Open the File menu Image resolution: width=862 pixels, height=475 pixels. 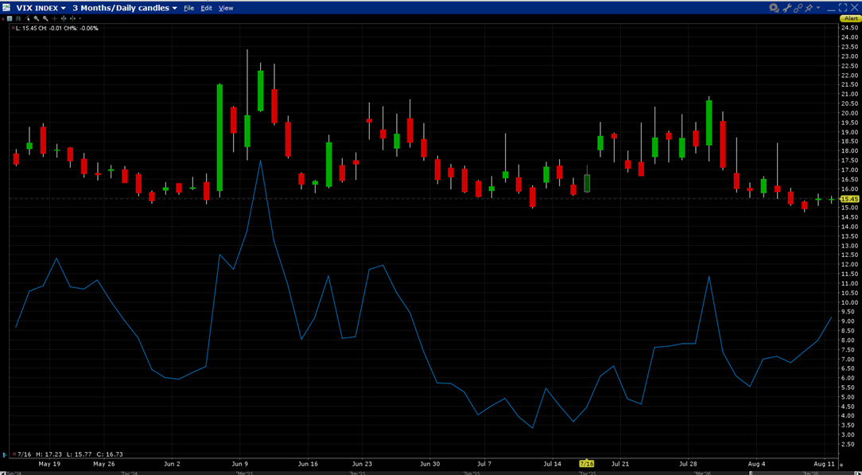pyautogui.click(x=188, y=8)
